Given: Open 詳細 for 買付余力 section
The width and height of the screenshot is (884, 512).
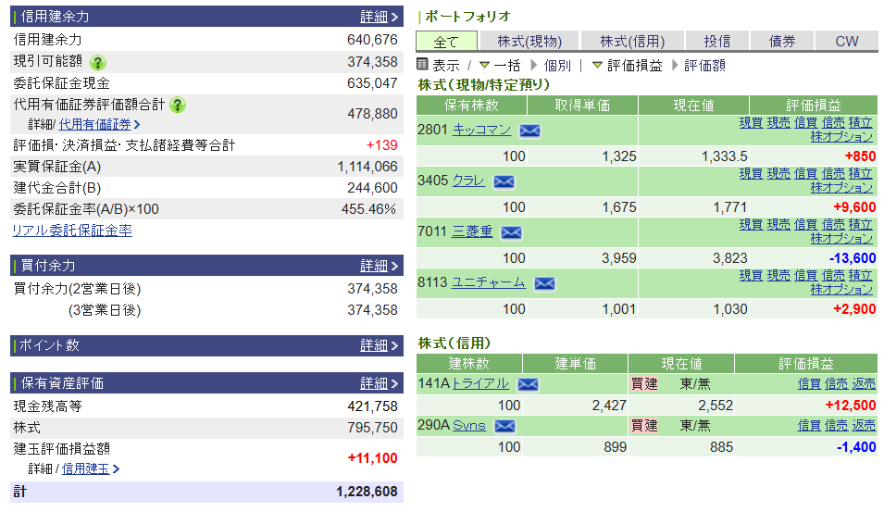Looking at the screenshot, I should pos(379,266).
